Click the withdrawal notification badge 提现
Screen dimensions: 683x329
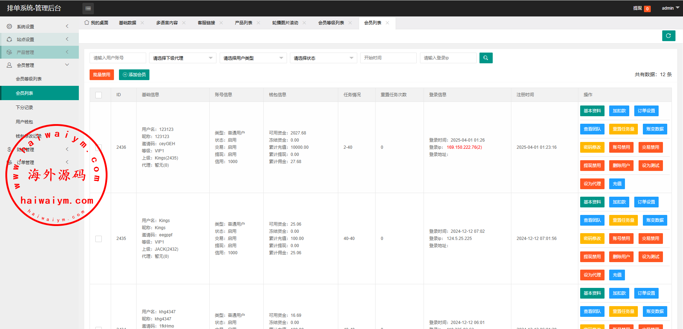click(x=641, y=8)
